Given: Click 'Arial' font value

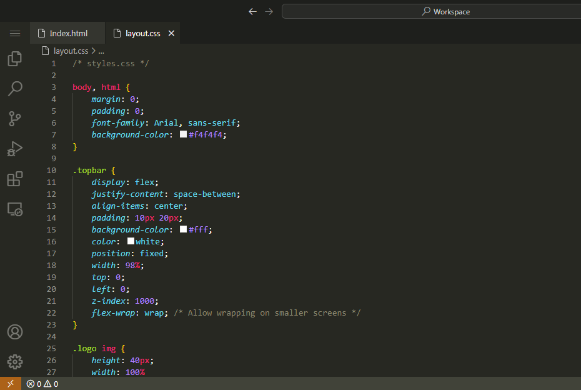Looking at the screenshot, I should [x=166, y=122].
